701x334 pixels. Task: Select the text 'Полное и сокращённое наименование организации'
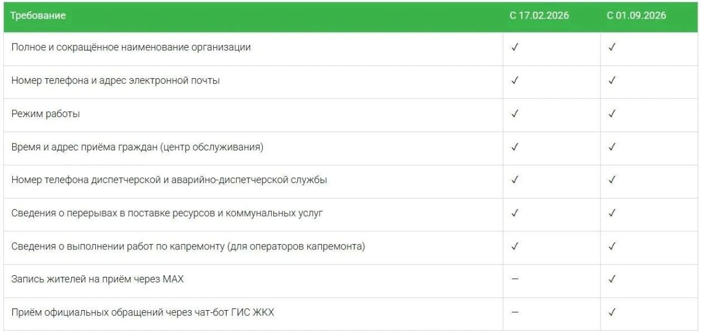pyautogui.click(x=131, y=47)
